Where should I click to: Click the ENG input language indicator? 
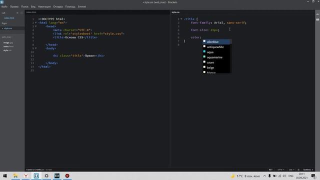coord(291,175)
